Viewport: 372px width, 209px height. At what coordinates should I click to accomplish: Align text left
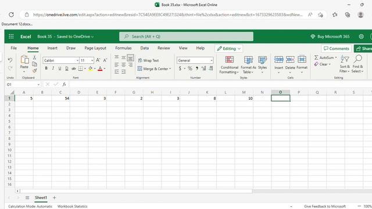click(116, 64)
